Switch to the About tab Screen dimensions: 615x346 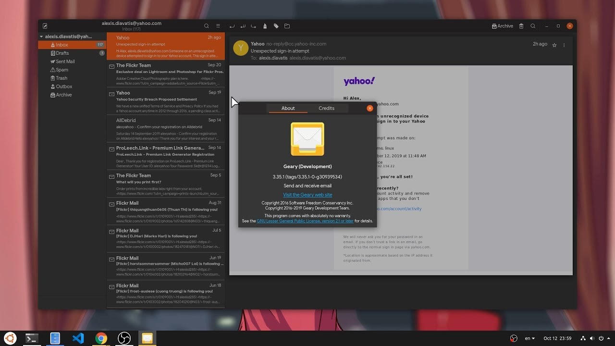coord(288,108)
